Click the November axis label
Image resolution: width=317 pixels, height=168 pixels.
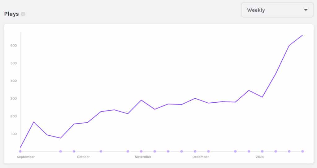[x=143, y=157]
